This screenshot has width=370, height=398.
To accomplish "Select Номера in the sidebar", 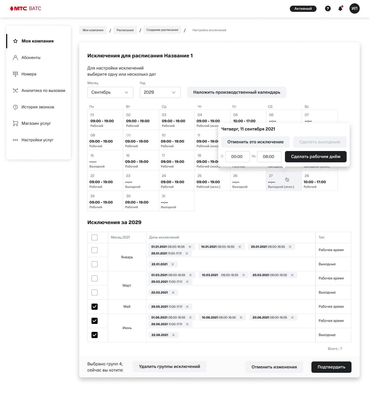I will tap(29, 74).
